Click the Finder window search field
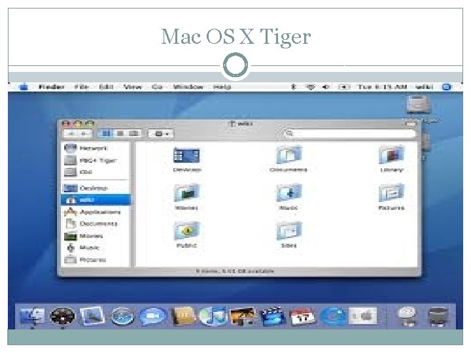The width and height of the screenshot is (471, 353). click(x=350, y=133)
